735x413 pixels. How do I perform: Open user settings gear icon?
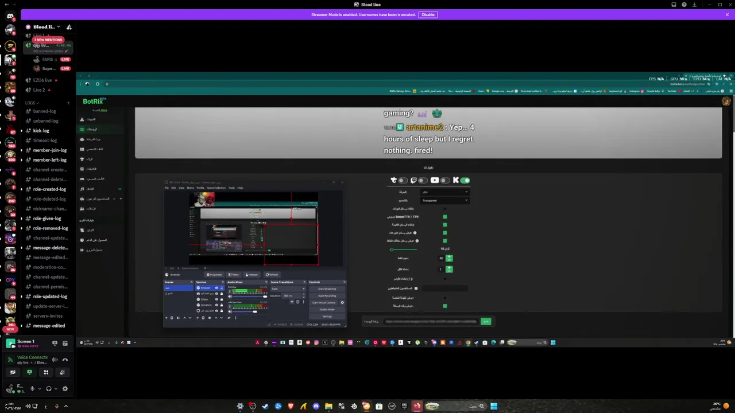[x=65, y=389]
